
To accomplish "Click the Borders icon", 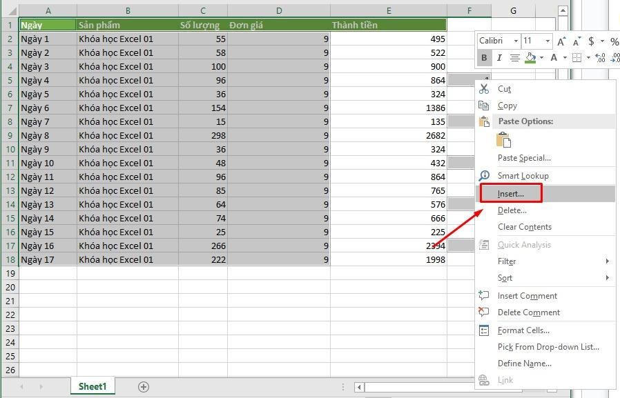I will point(577,58).
